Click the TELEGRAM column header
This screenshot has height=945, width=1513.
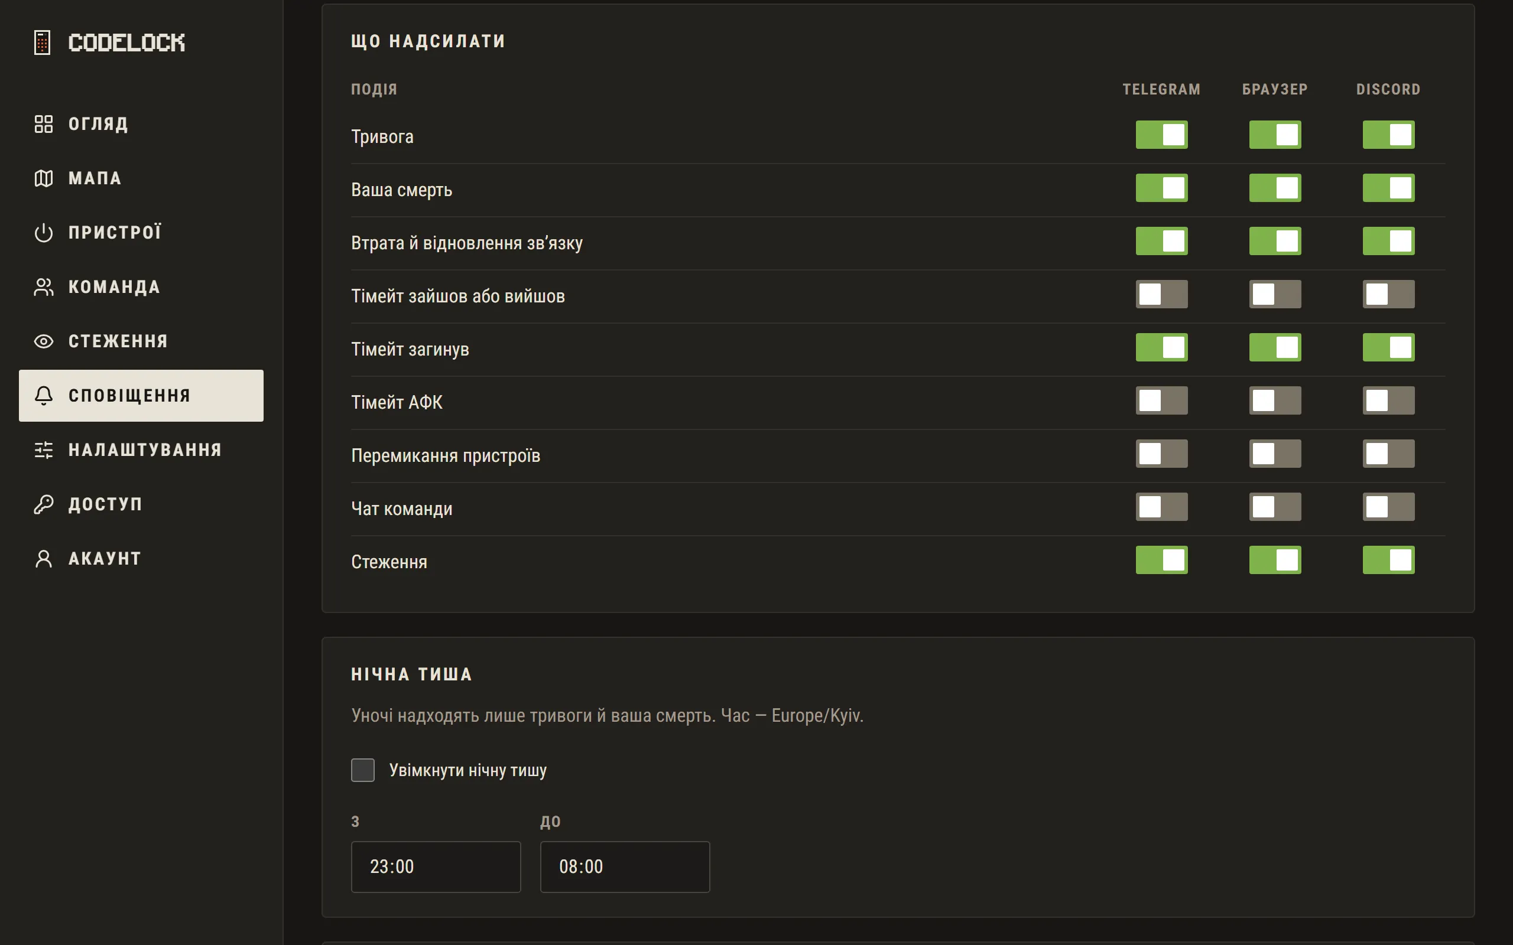coord(1161,89)
